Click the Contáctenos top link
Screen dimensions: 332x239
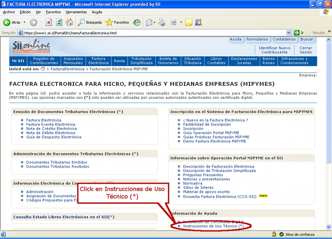tap(284, 39)
